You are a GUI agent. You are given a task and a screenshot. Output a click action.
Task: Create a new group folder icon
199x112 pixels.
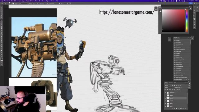(181, 109)
